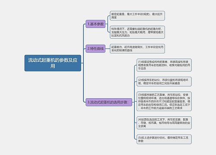Screen dimensions: 216x155
Task: Open the step (1) 根据设备或构件的重量 leaf
Action: (x=164, y=65)
